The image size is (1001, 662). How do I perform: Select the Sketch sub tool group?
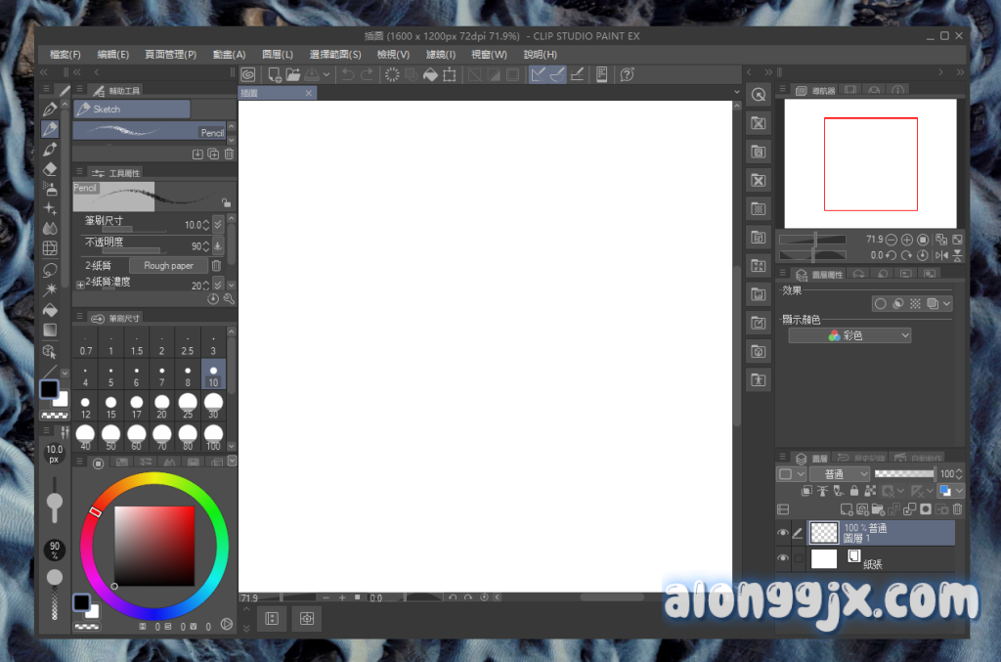point(131,110)
